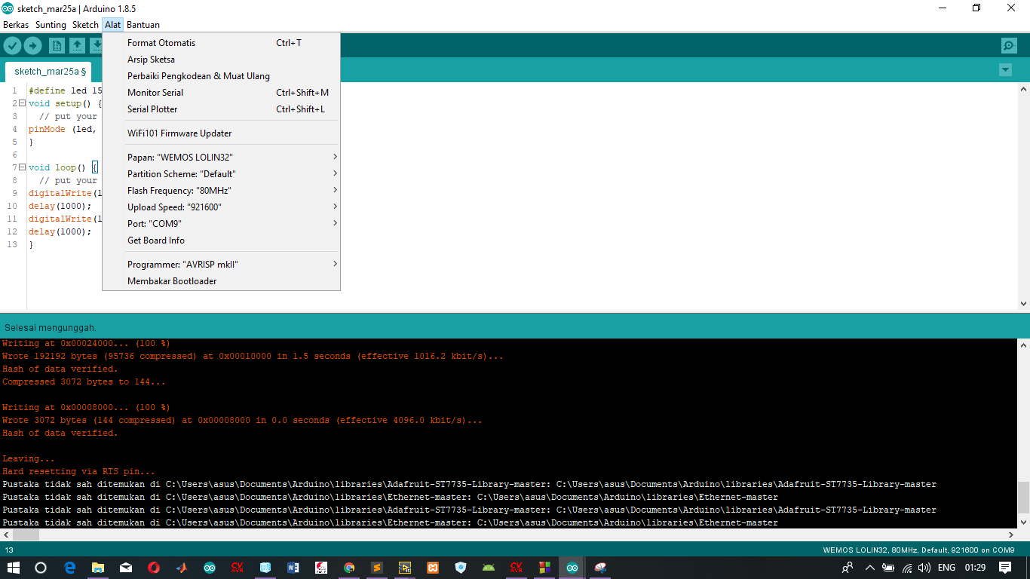The height and width of the screenshot is (579, 1030).
Task: Open File Explorer from the taskbar
Action: click(x=98, y=568)
